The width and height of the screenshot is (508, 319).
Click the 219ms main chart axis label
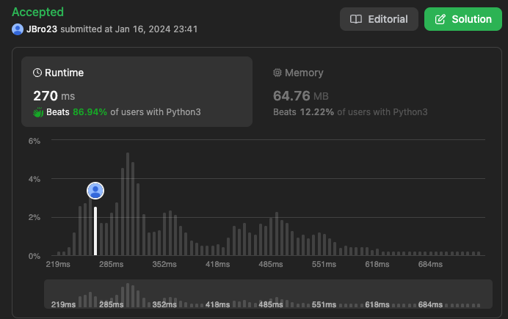click(58, 264)
